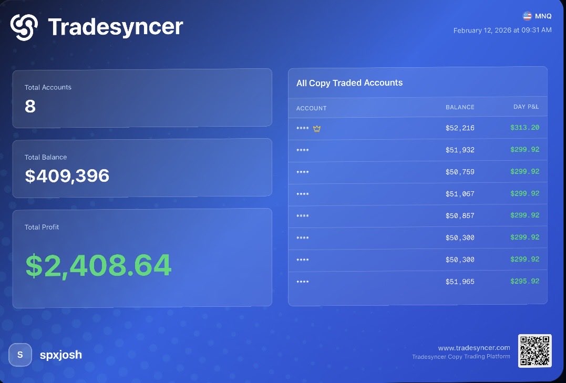Click the S avatar beside spxjosh
The image size is (566, 383).
click(x=20, y=355)
